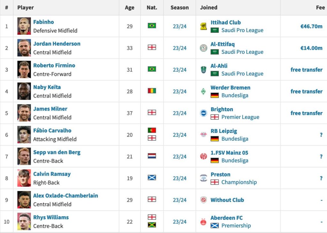Open the Saudi Pro League link for Al-Ahli

click(242, 74)
